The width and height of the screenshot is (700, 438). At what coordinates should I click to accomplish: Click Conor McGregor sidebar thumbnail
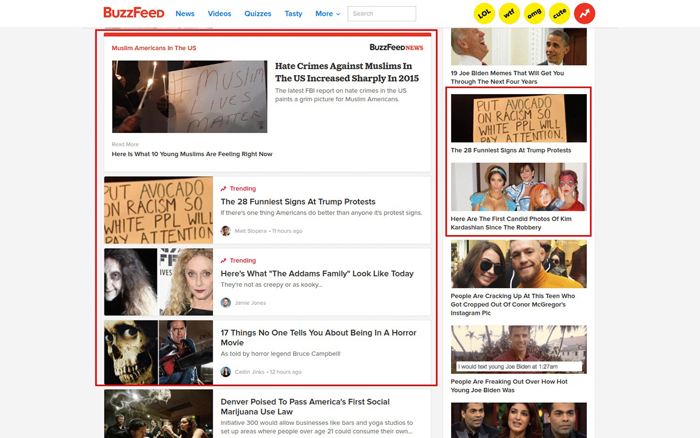tap(519, 264)
